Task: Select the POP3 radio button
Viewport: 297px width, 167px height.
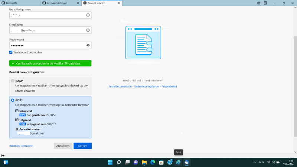Action: [x=13, y=100]
